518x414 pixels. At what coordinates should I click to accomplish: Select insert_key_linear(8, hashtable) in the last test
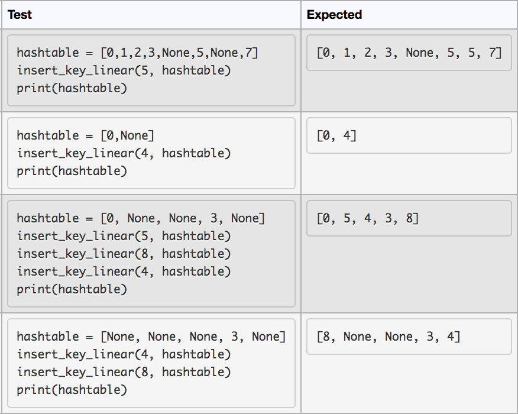tap(124, 372)
